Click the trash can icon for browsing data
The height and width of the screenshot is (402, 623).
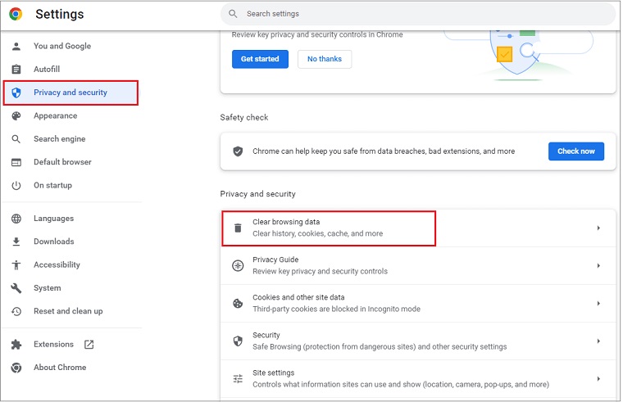click(238, 228)
